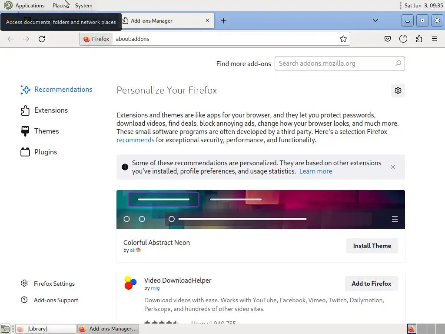Click the 'Find more add-ons' label
445x334 pixels.
[x=243, y=63]
